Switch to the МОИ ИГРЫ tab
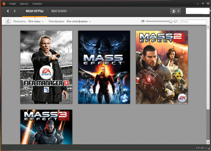The width and height of the screenshot is (211, 151). 35,11
